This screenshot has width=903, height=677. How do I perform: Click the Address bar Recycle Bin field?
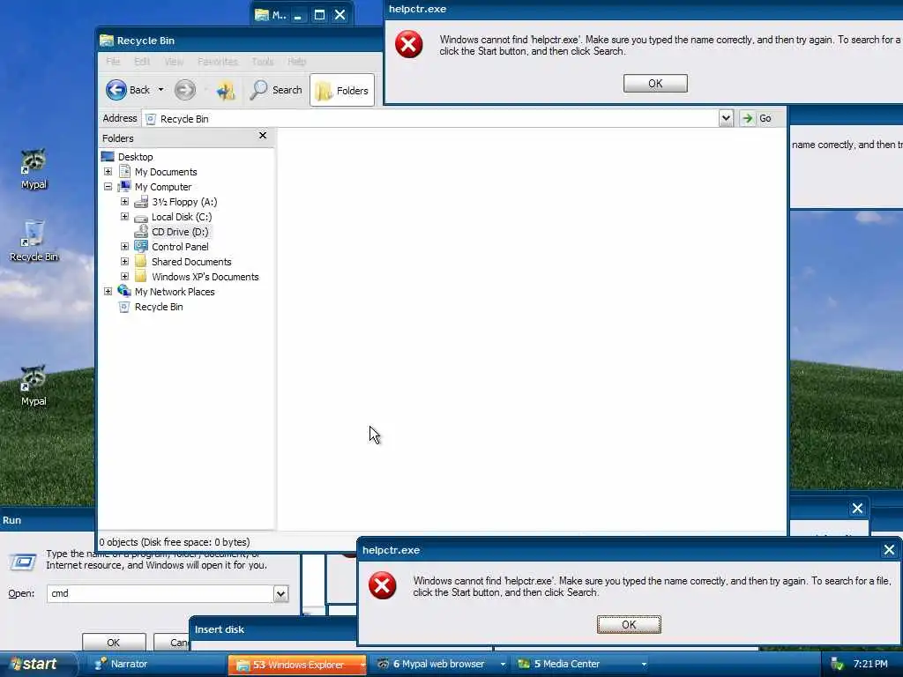click(430, 119)
